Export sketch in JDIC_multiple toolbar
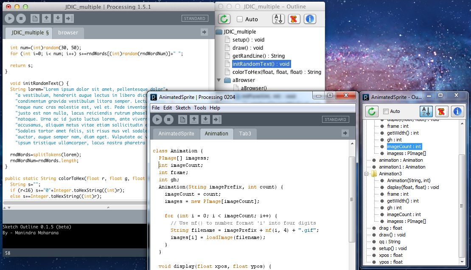This screenshot has width=471, height=270. (69, 19)
